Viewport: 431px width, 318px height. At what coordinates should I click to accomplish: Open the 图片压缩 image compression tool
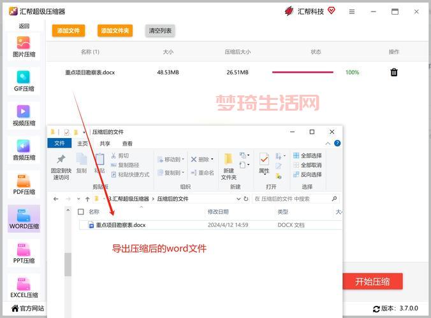(x=24, y=46)
